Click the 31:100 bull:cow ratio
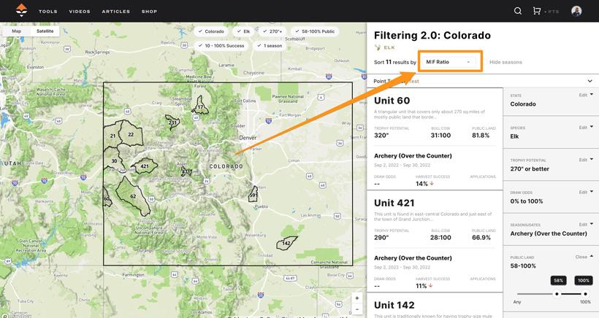This screenshot has height=318, width=599. [x=440, y=136]
